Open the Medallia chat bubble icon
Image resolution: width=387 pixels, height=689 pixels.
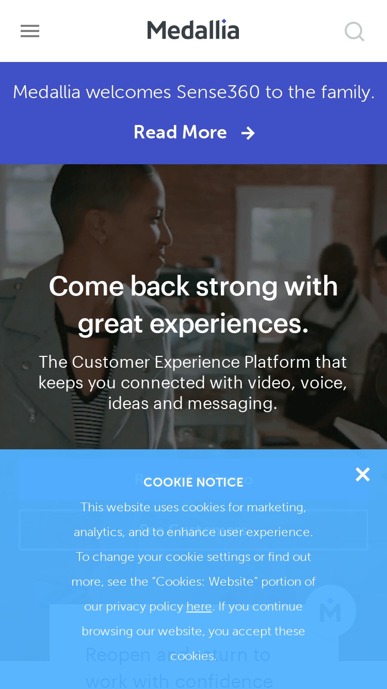tap(330, 610)
